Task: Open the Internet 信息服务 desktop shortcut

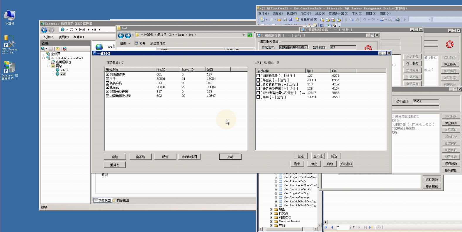Action: (x=9, y=71)
